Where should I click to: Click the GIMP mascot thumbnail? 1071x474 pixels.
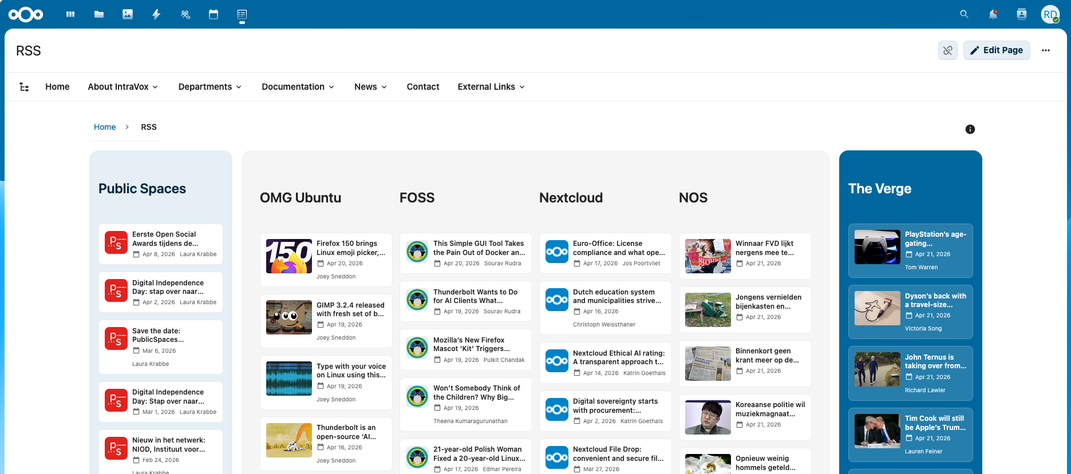point(289,317)
